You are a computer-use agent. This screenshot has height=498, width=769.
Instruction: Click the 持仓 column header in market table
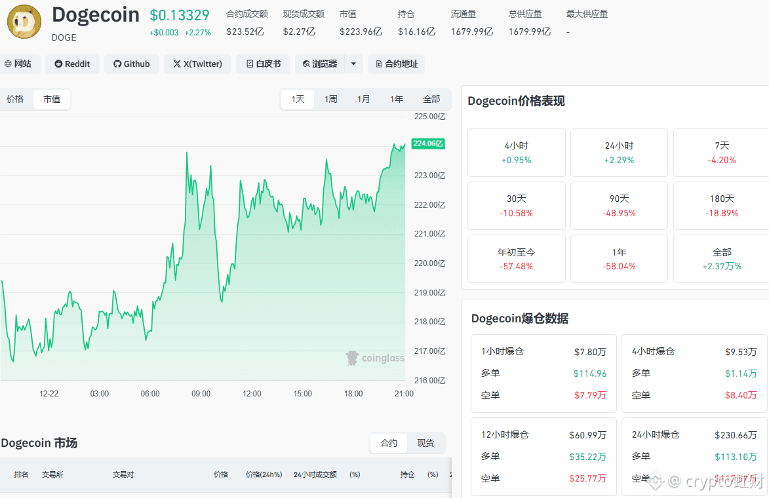pyautogui.click(x=407, y=474)
